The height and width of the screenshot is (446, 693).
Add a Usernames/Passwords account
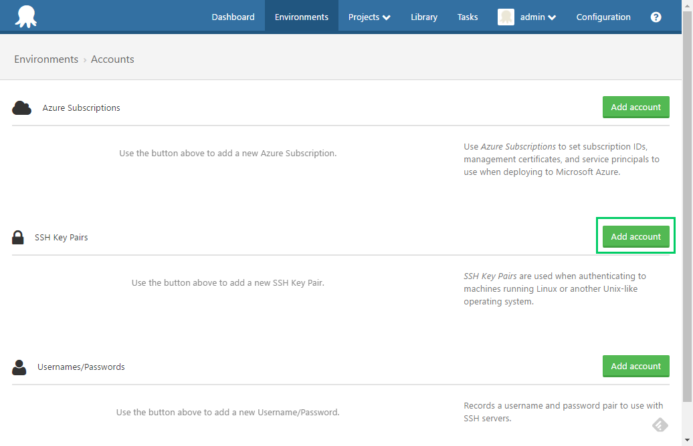click(x=635, y=367)
